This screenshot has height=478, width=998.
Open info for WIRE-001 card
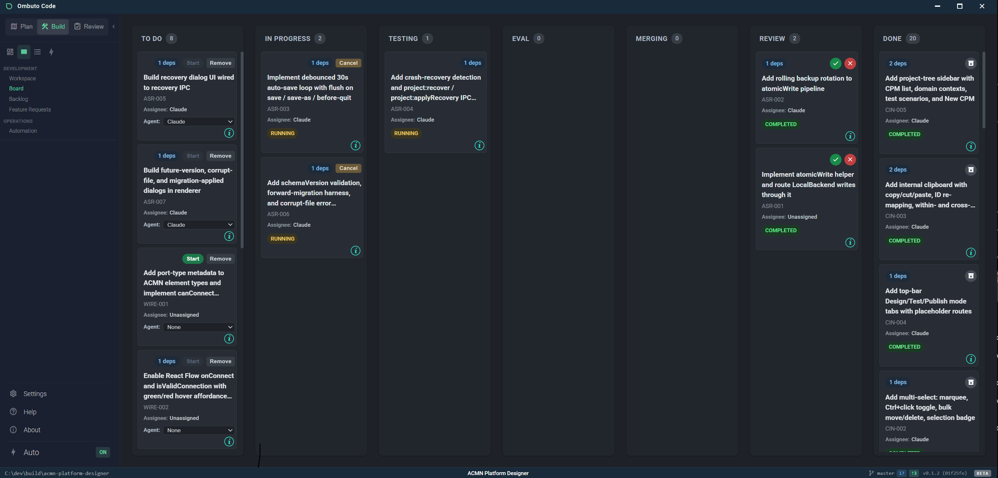229,339
